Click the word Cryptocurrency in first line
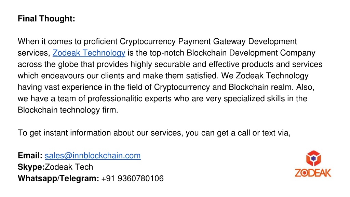 (148, 41)
